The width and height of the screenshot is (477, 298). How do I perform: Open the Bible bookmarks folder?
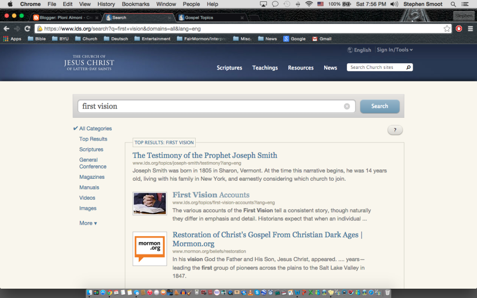36,39
